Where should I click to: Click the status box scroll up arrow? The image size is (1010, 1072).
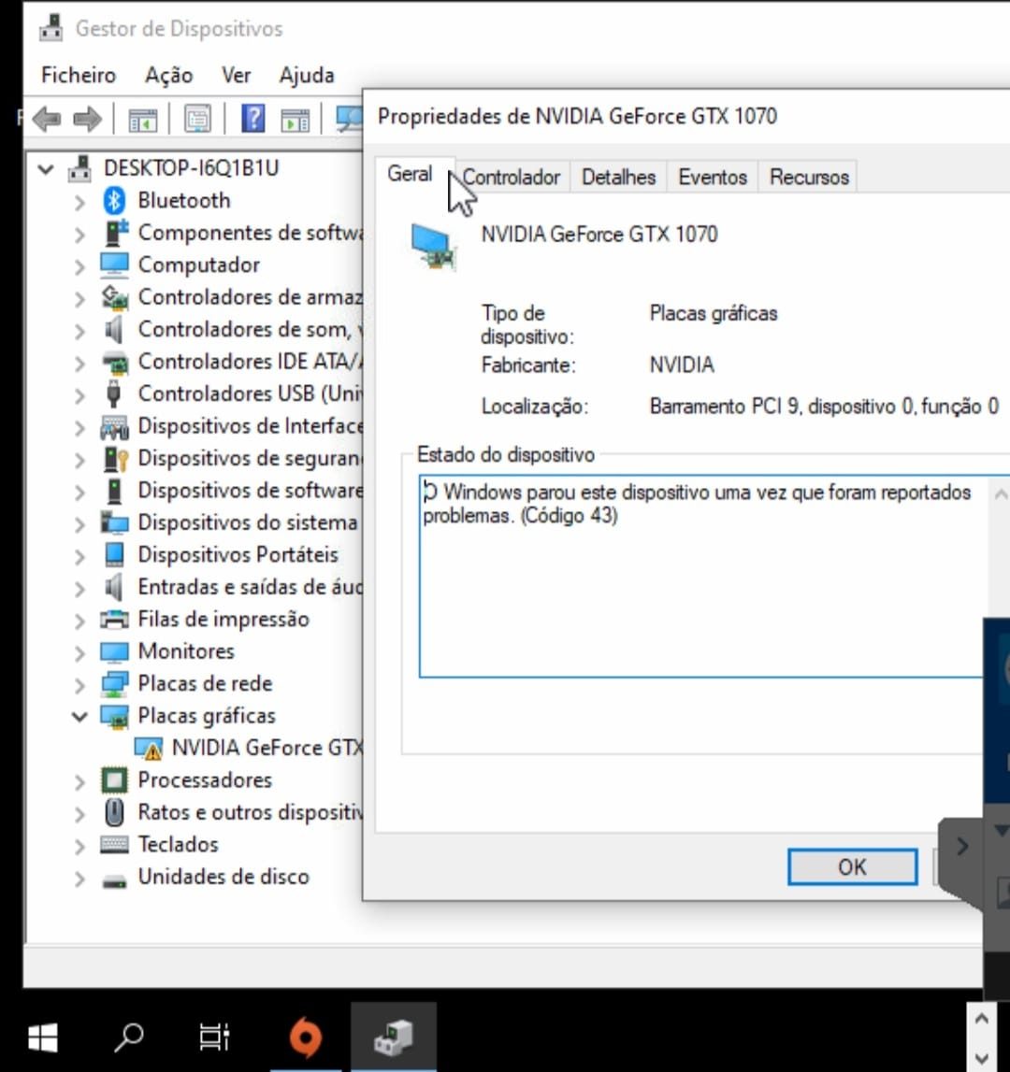[1001, 493]
